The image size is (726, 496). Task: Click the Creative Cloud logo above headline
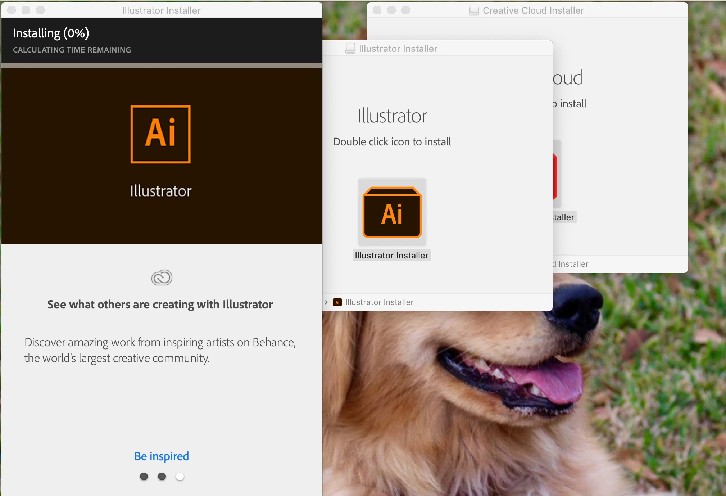pos(162,278)
